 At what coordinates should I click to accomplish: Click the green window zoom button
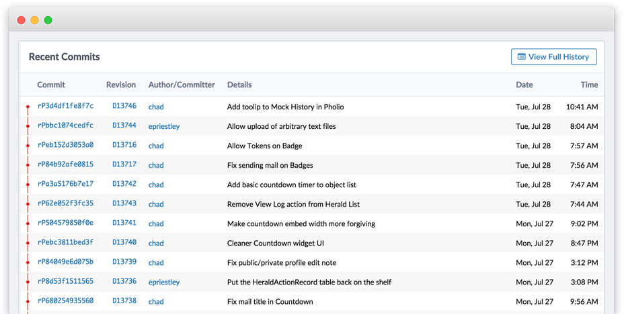pos(48,20)
